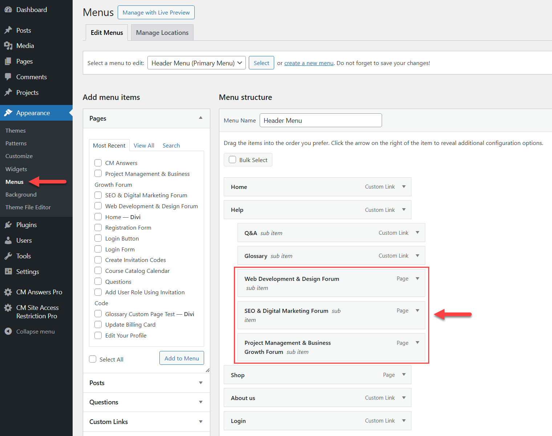Tick the Registration Form checkbox

(98, 227)
